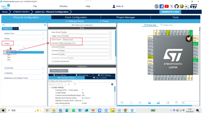Switch to Clock Configuration tab
202x113 pixels.
(76, 17)
